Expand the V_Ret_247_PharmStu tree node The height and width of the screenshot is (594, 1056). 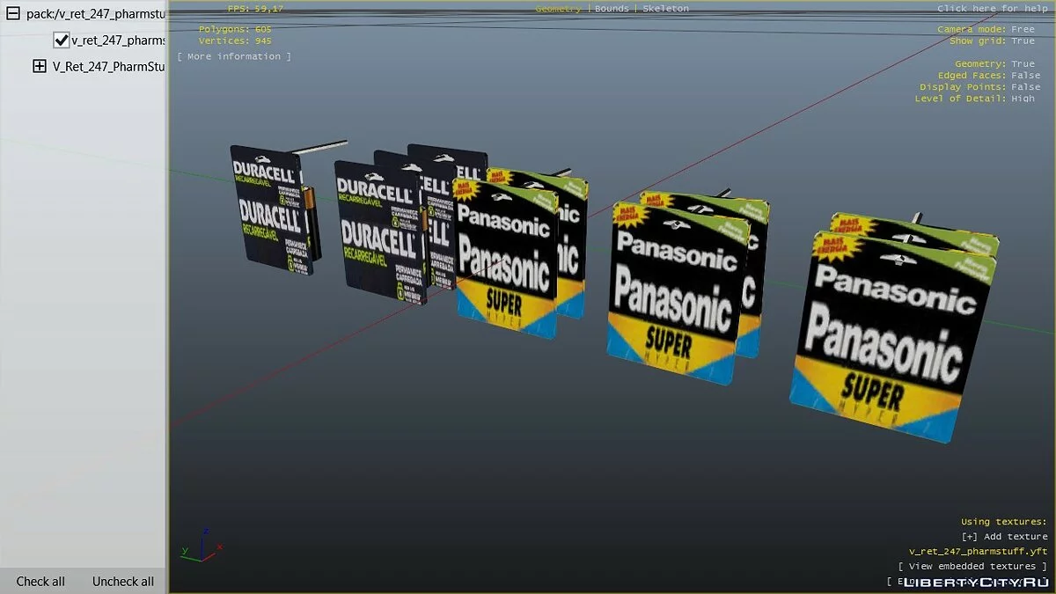(x=39, y=66)
